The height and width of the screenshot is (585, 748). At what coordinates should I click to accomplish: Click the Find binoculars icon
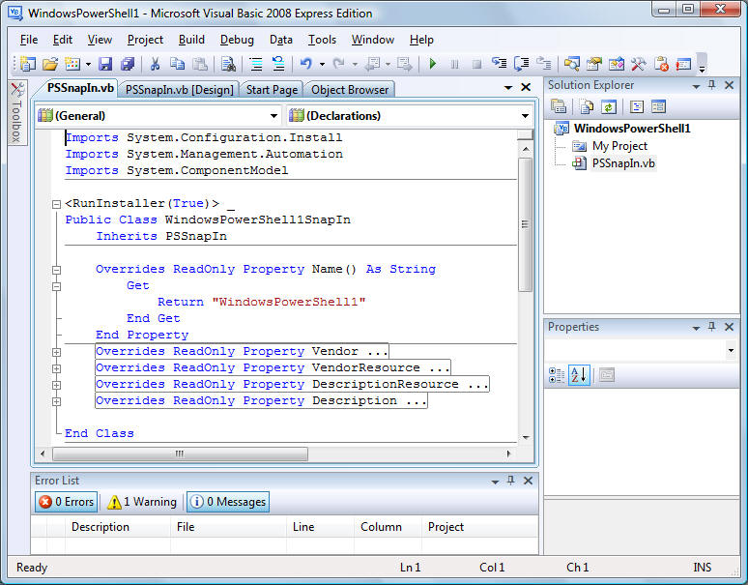(x=228, y=64)
